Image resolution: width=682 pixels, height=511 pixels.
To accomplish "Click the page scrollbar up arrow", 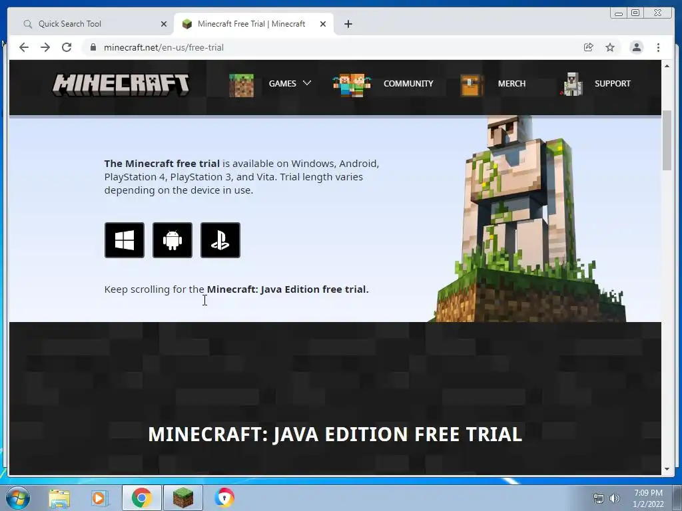I will click(667, 66).
